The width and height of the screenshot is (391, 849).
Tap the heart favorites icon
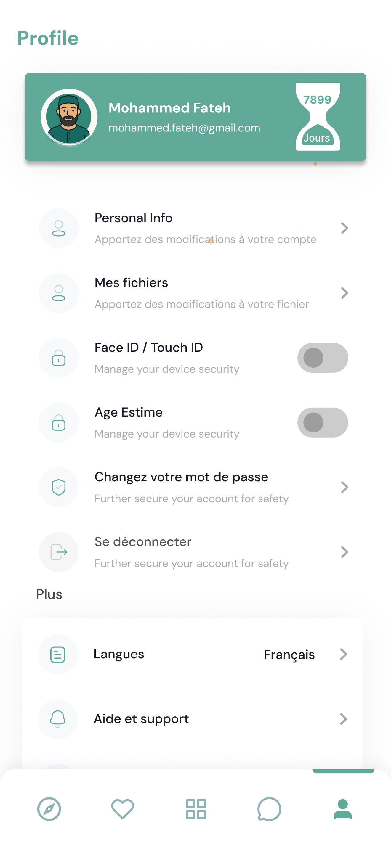point(123,809)
